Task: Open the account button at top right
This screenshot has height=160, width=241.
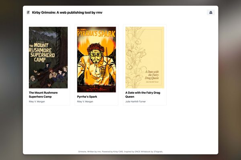Action: [x=211, y=12]
